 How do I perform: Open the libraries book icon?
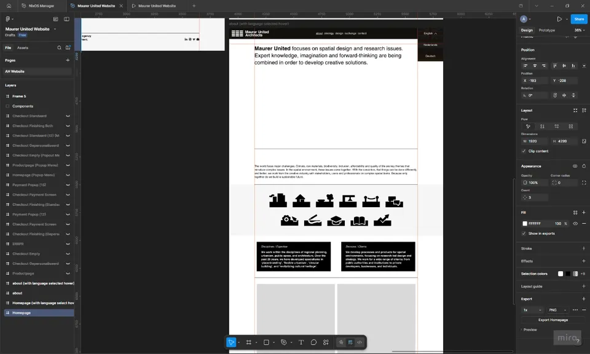tap(68, 48)
